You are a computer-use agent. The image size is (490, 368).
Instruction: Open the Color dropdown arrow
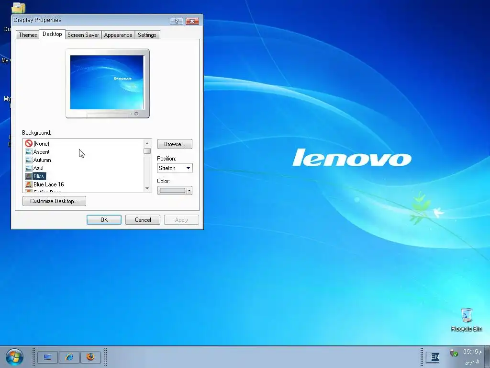[x=189, y=191]
